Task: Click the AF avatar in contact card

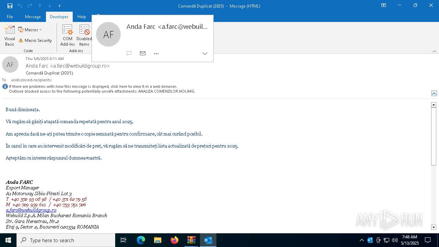Action: 108,34
